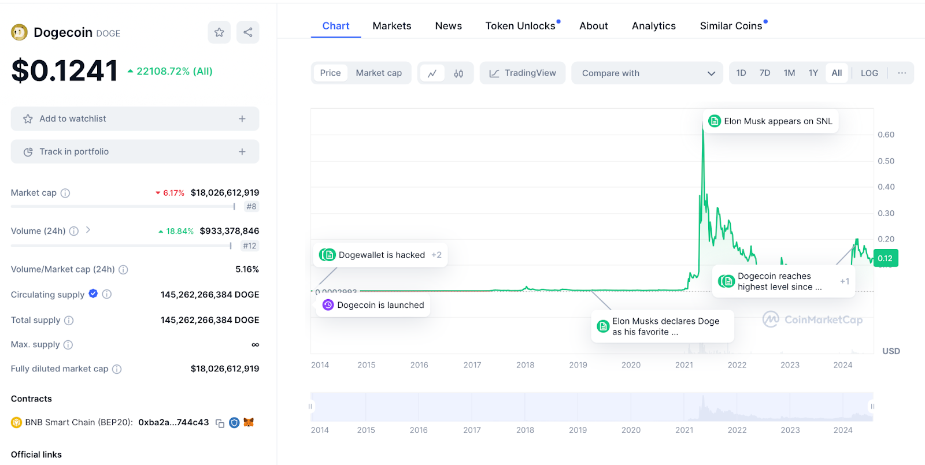Click info icon next to Circulating supply
Viewport: 925px width, 465px height.
[x=107, y=294]
